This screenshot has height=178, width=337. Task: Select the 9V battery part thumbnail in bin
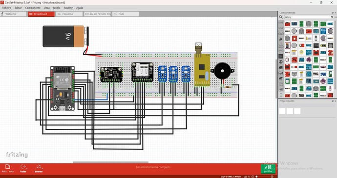tap(287, 45)
